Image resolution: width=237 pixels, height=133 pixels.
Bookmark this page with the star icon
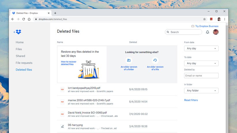tap(204, 19)
